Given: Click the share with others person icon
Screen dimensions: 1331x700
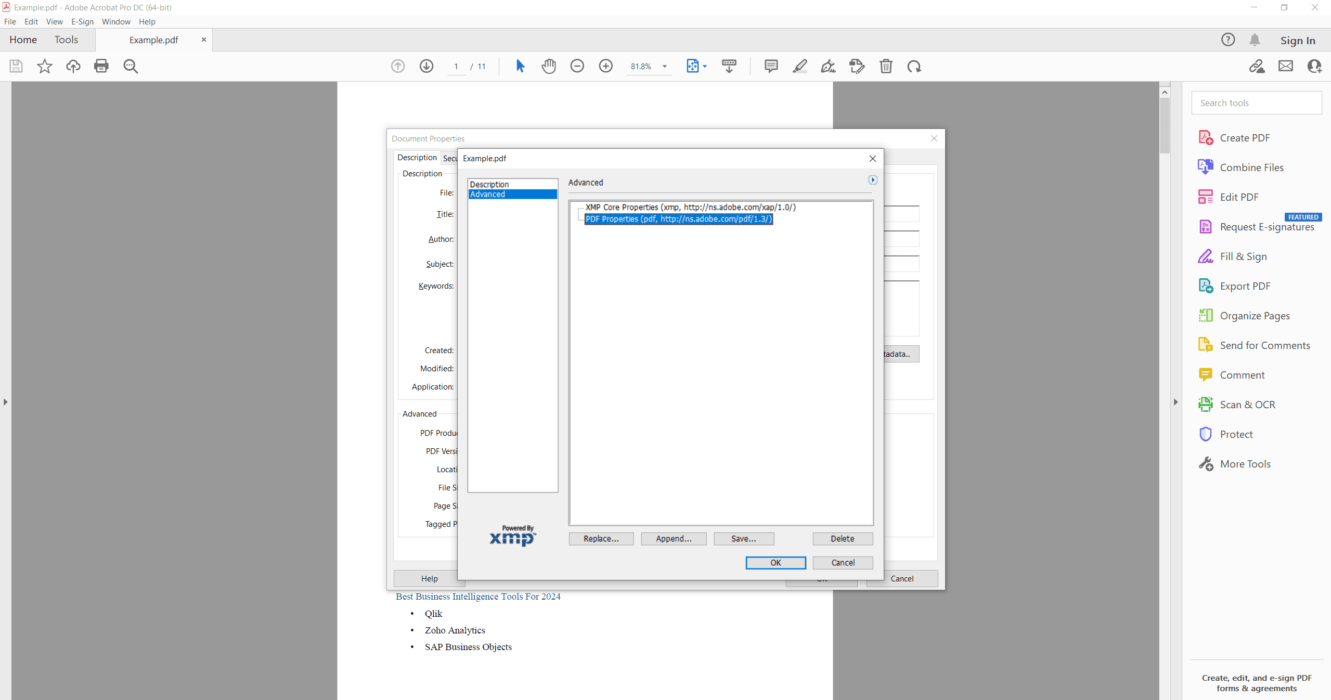Looking at the screenshot, I should 1314,66.
